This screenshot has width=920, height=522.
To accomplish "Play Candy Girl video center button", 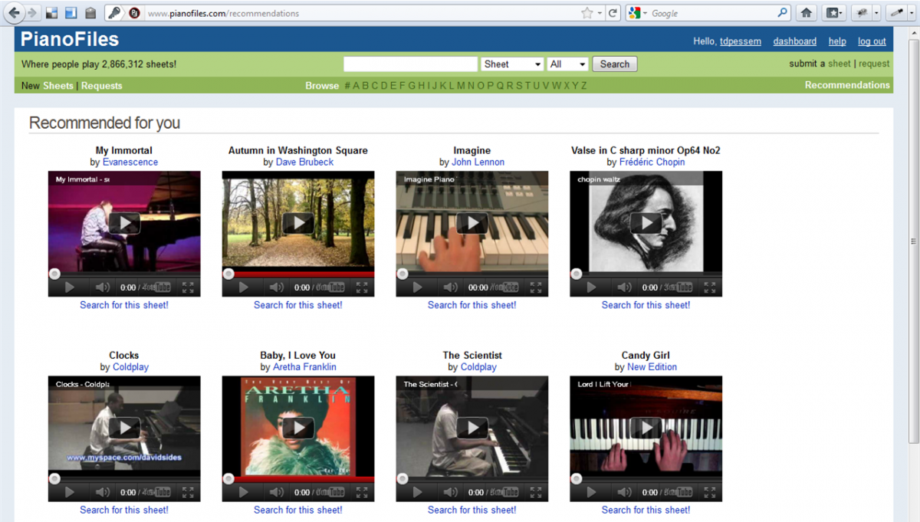I will (x=646, y=428).
